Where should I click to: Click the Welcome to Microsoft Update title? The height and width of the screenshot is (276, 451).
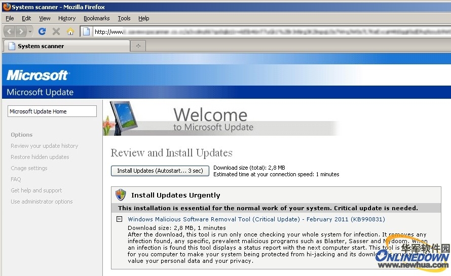click(213, 120)
